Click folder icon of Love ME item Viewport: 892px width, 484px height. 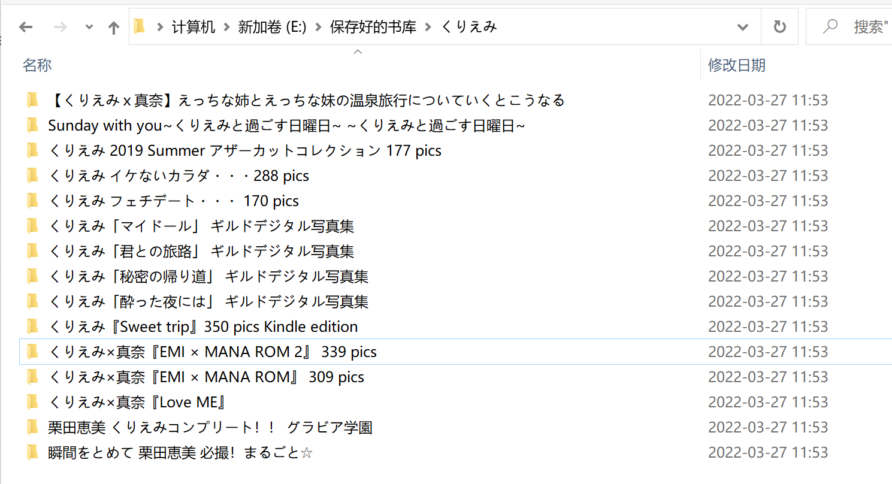(x=33, y=402)
